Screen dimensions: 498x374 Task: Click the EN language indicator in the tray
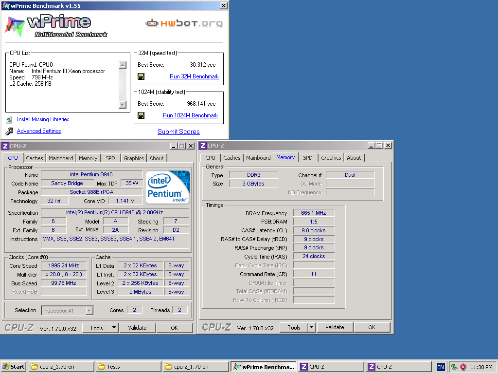[x=441, y=367]
